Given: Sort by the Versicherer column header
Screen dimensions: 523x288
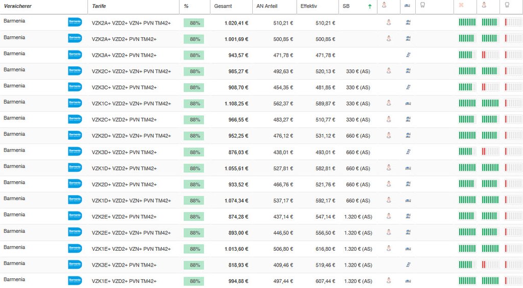Looking at the screenshot, I should [18, 6].
